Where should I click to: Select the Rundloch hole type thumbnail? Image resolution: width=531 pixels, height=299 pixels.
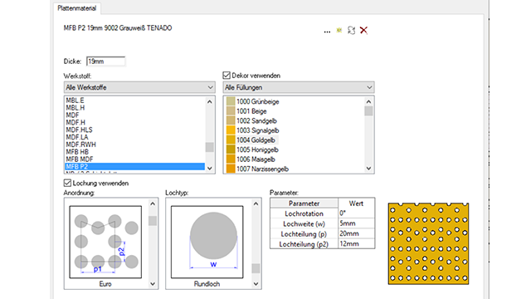(x=207, y=242)
